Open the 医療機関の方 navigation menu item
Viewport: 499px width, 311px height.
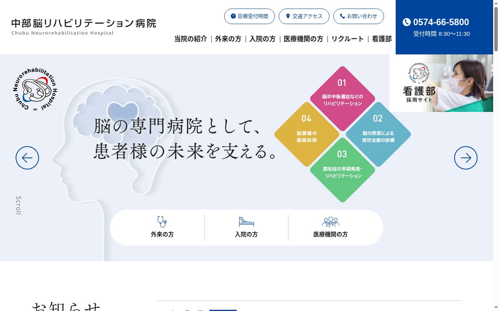coord(303,39)
